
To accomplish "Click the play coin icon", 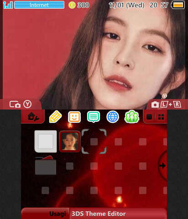I will (72, 5).
